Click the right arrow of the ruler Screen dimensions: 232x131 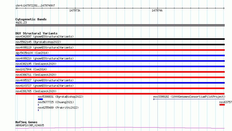tap(224, 8)
